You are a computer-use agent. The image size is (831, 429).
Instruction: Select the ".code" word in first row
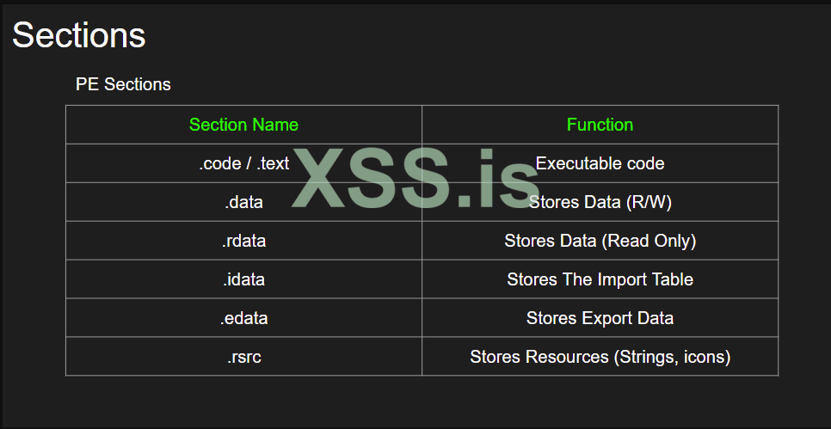point(220,163)
